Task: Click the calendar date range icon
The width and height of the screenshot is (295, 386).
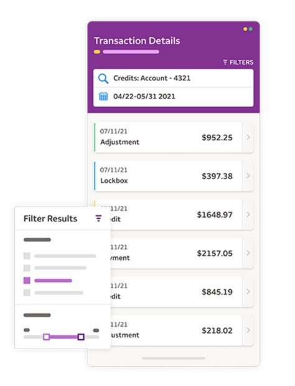Action: click(103, 96)
